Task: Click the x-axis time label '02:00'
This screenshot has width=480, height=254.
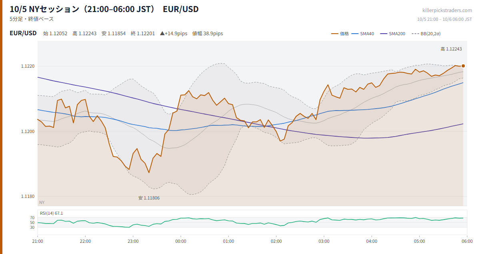Action: pyautogui.click(x=276, y=241)
